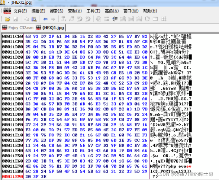This screenshot has width=219, height=180.
Task: Click the second gray jump-back icon
Action: (x=71, y=19)
